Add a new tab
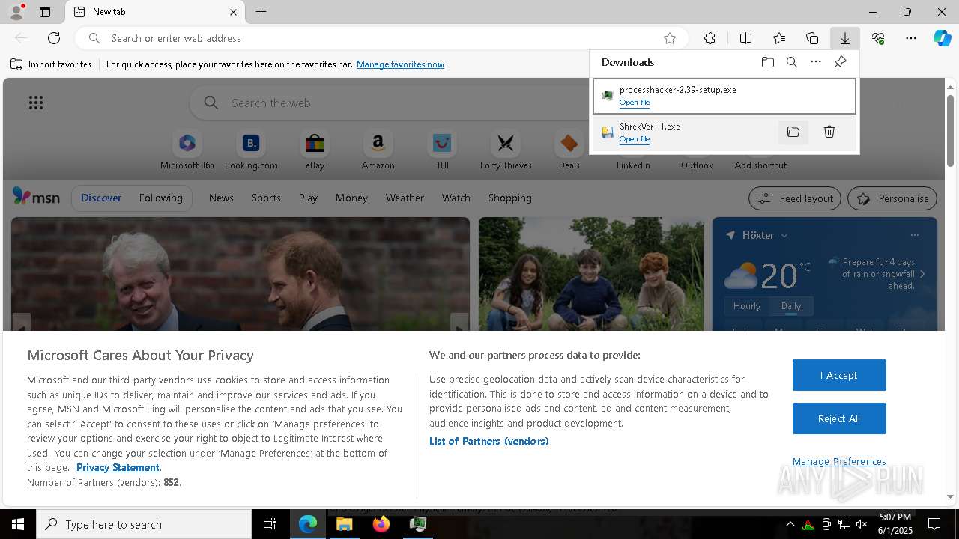Screen dimensions: 959x539 [261, 12]
